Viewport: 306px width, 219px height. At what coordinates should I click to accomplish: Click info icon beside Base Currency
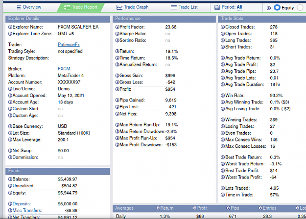click(10, 126)
